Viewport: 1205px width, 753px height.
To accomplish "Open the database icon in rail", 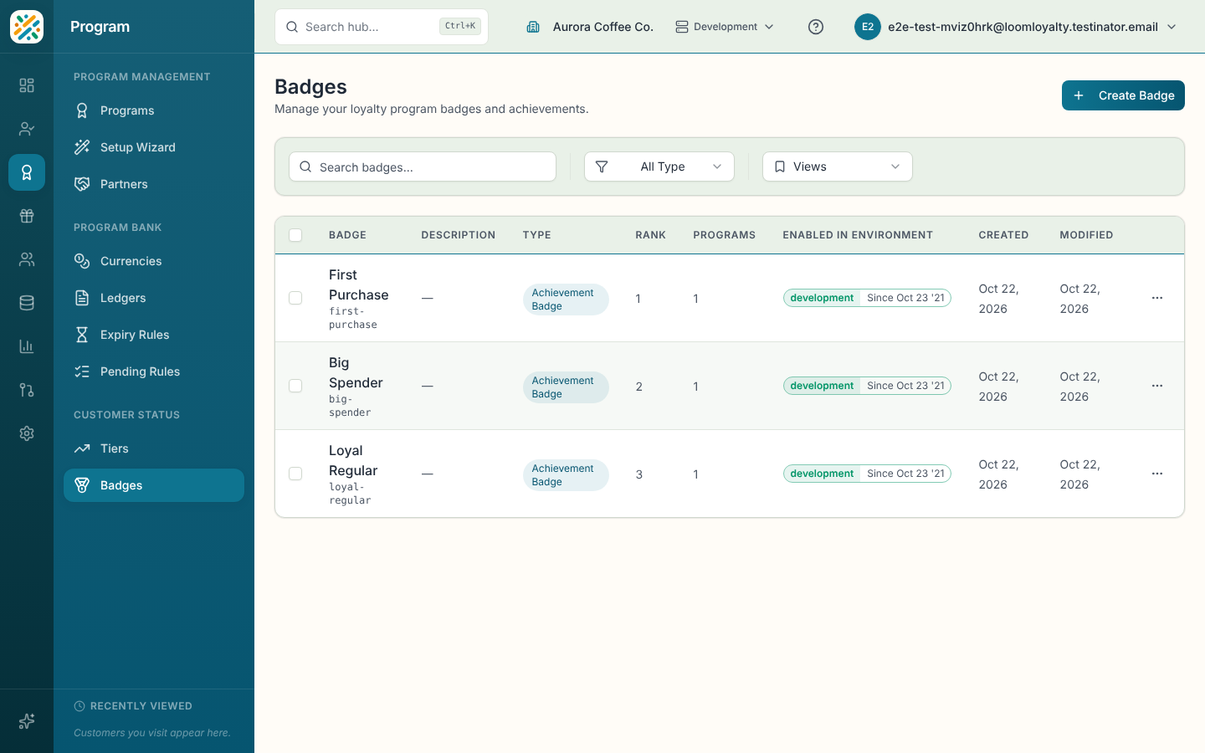I will (x=27, y=303).
